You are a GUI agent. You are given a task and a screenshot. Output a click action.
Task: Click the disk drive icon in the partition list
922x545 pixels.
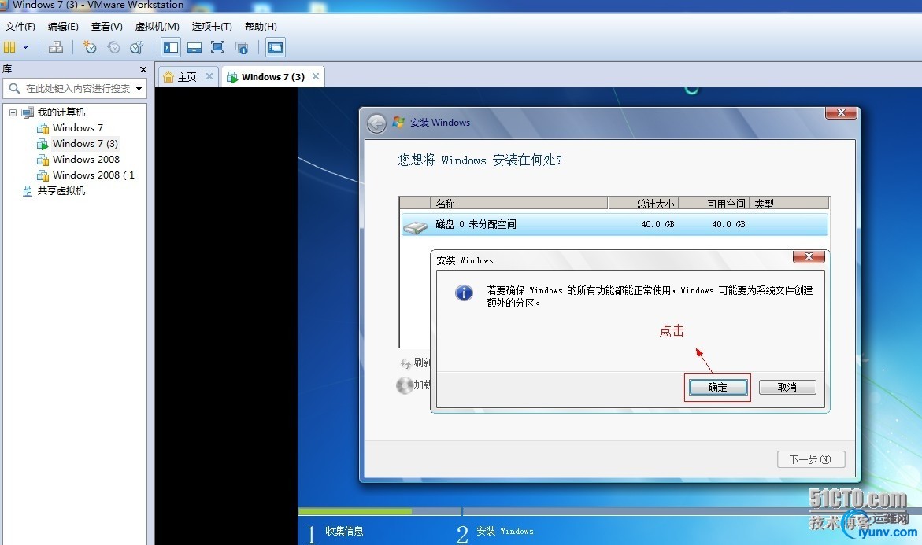pos(415,226)
